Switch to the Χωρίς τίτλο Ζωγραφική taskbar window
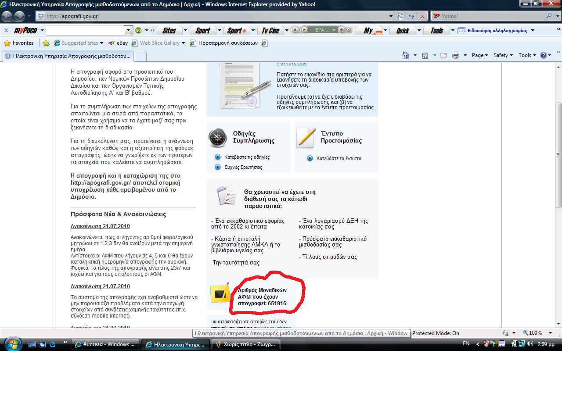 pos(245,344)
